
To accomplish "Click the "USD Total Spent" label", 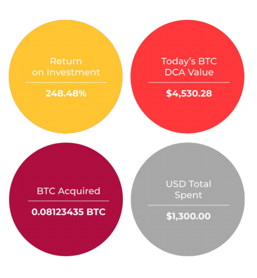I will (x=188, y=190).
